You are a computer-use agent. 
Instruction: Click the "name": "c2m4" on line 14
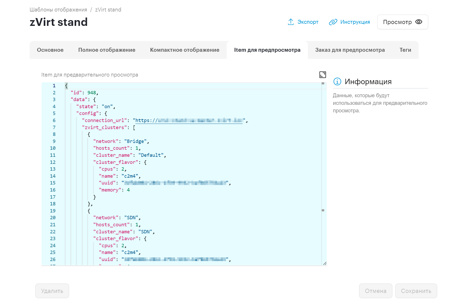(120, 176)
